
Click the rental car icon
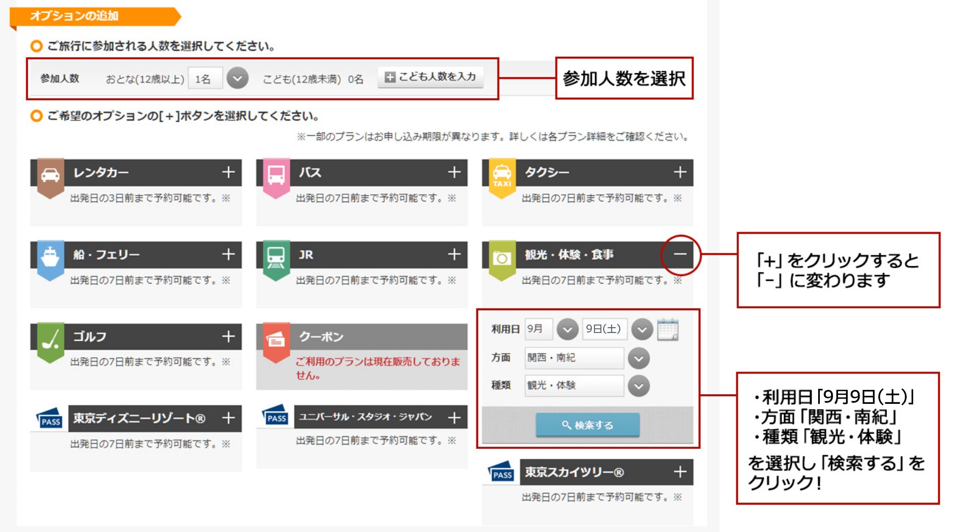point(50,175)
